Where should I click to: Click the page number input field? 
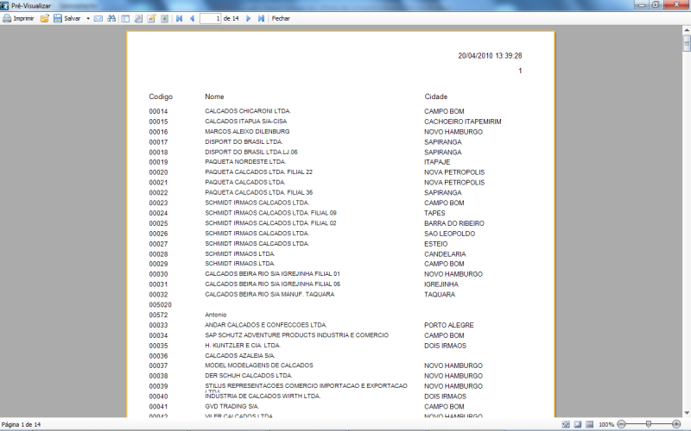pyautogui.click(x=210, y=18)
